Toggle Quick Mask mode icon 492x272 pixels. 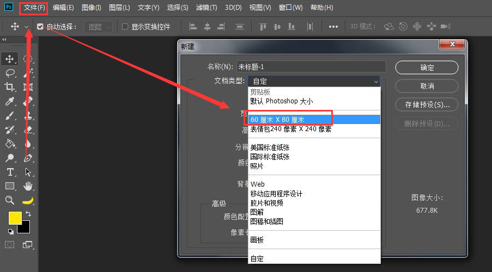[10, 245]
